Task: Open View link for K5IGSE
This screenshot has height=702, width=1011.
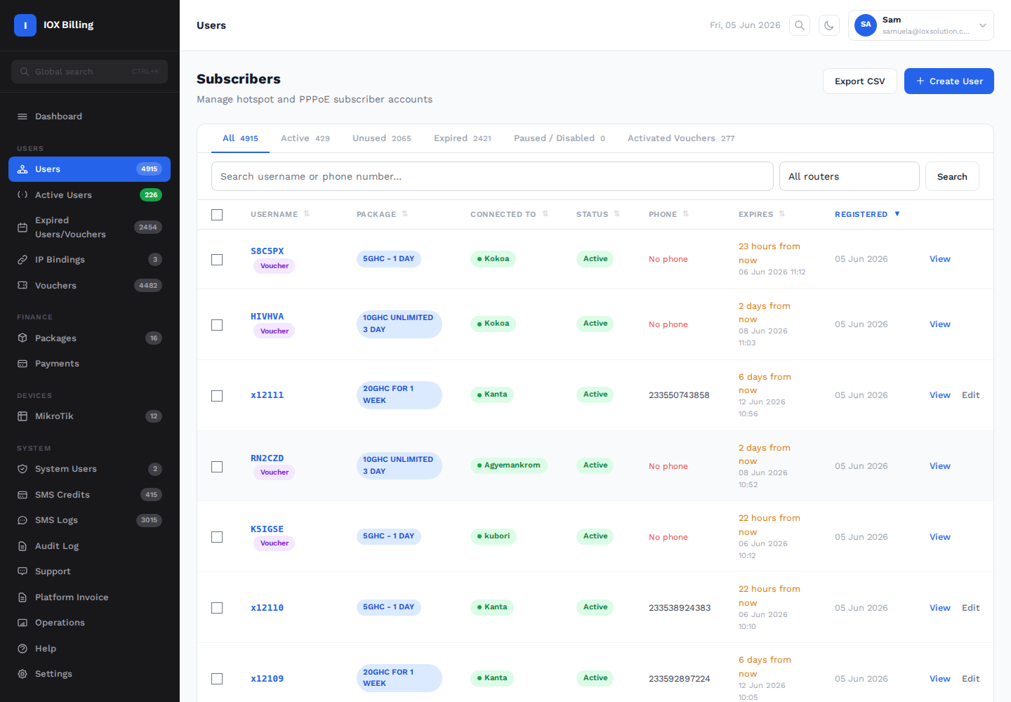Action: 940,537
